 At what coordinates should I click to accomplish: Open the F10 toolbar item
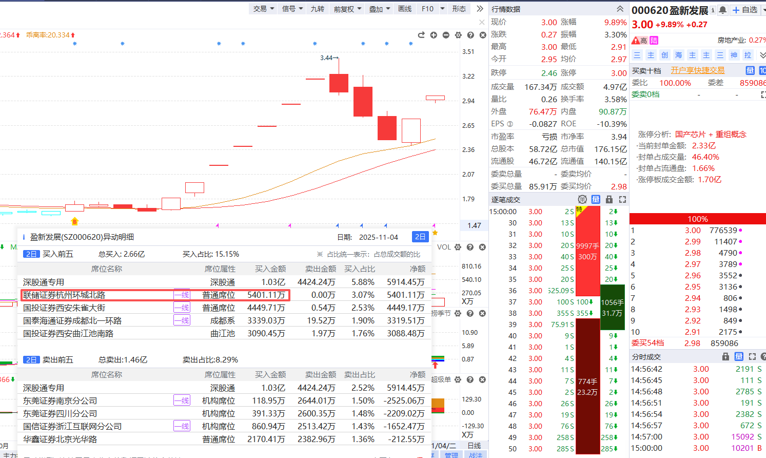pos(427,9)
